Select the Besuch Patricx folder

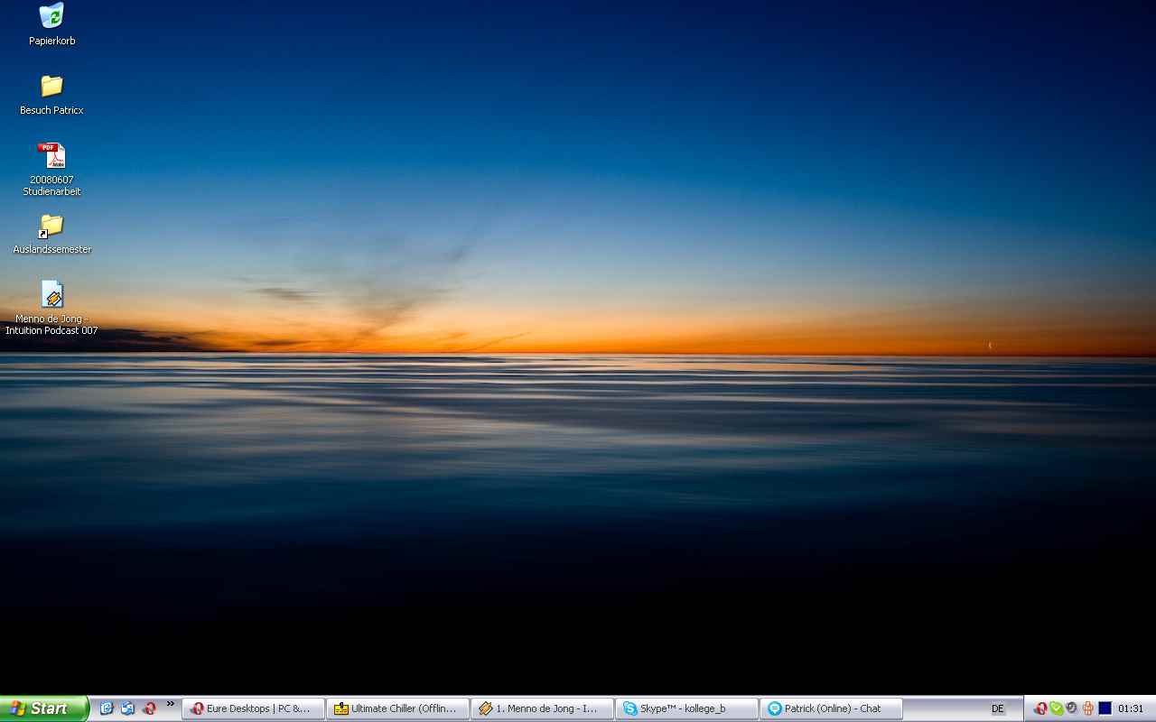click(51, 87)
